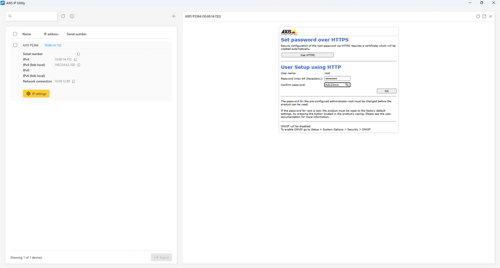Copy the link-local address 169.254.63.100

coord(79,65)
